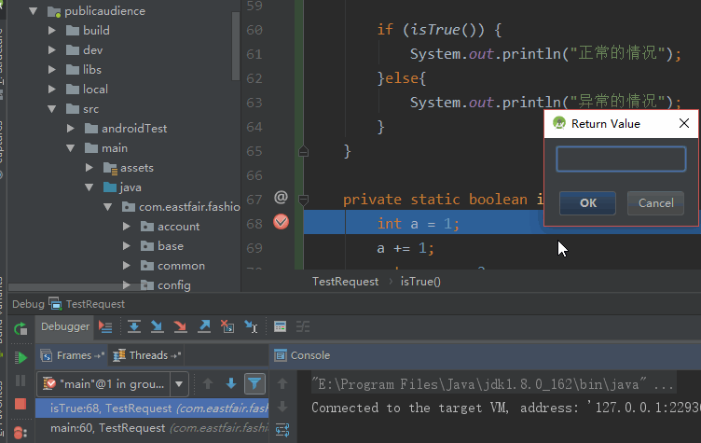Viewport: 701px width, 443px height.
Task: Click the Pause Program icon
Action: [21, 381]
